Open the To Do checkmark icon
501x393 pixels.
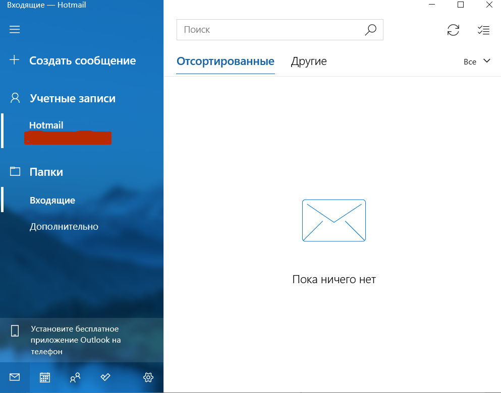(x=105, y=377)
